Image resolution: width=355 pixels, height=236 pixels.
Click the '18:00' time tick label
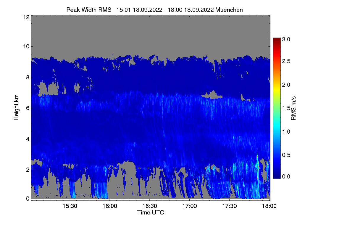[x=269, y=206]
